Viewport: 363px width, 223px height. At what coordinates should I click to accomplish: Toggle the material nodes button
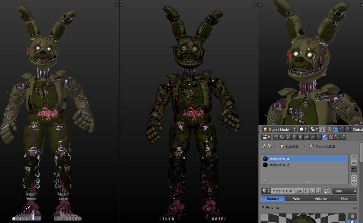(x=327, y=191)
